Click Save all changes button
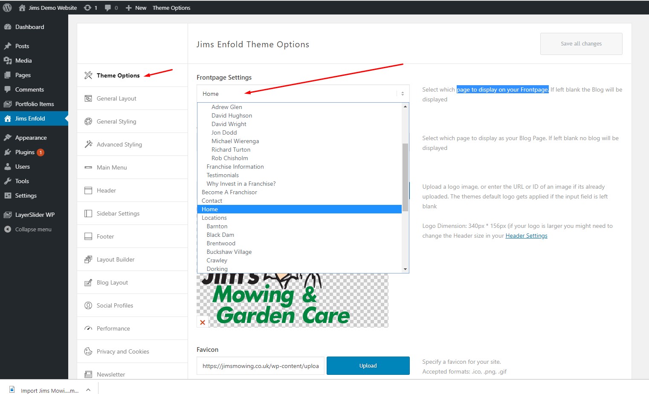This screenshot has height=394, width=649. [x=581, y=43]
